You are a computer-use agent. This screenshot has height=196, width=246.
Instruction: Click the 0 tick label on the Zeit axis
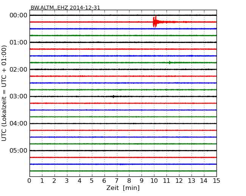(x=30, y=181)
